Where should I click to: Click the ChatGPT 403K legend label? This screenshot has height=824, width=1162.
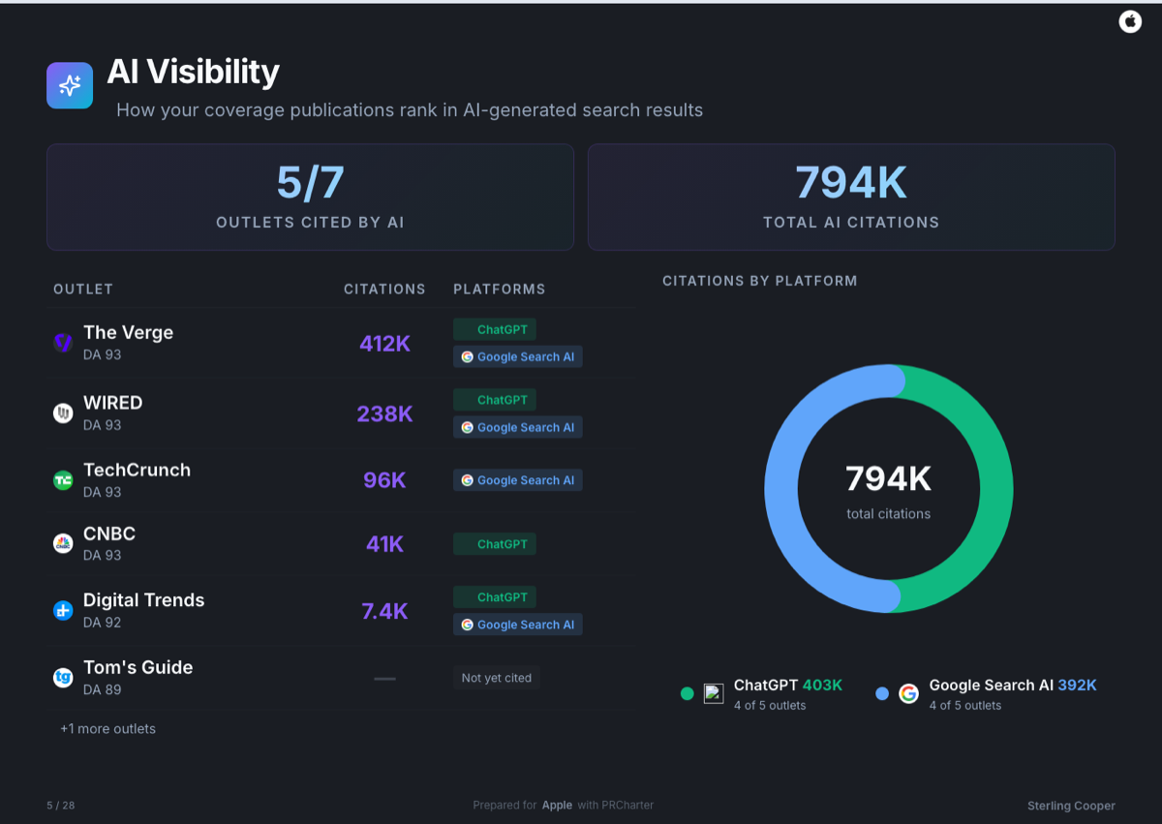pos(788,685)
